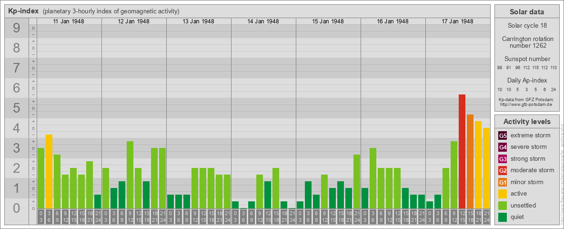Click the planetary 3-hourly index subtitle
Screen dimensions: 564x229
pos(111,11)
